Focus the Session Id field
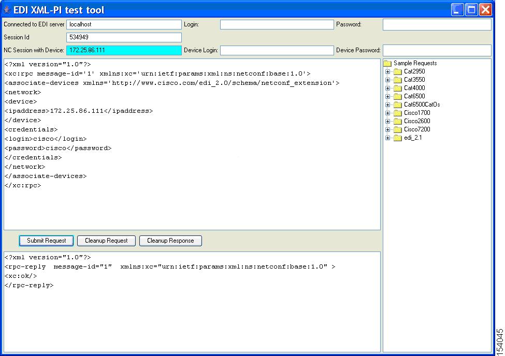This screenshot has height=356, width=505. (124, 37)
